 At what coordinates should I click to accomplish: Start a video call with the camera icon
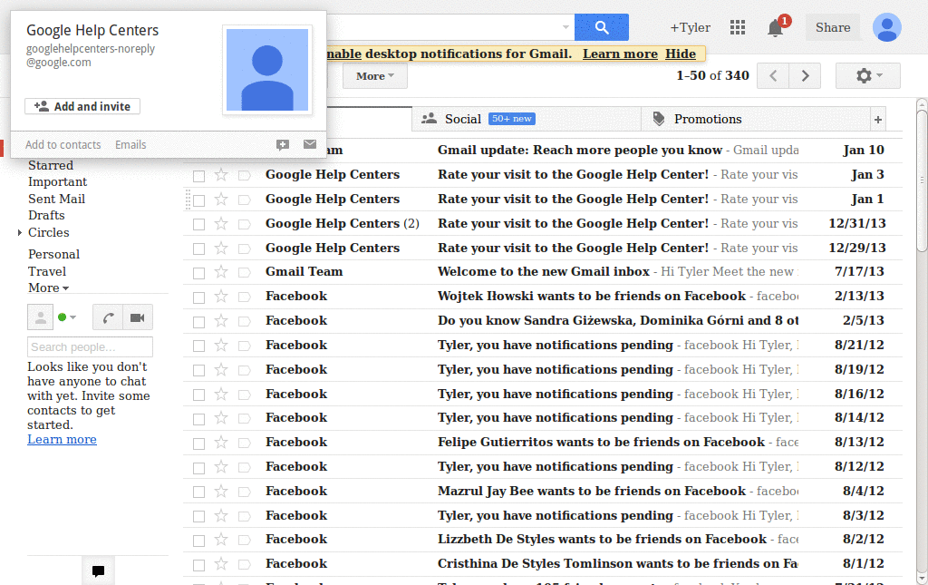pyautogui.click(x=138, y=318)
